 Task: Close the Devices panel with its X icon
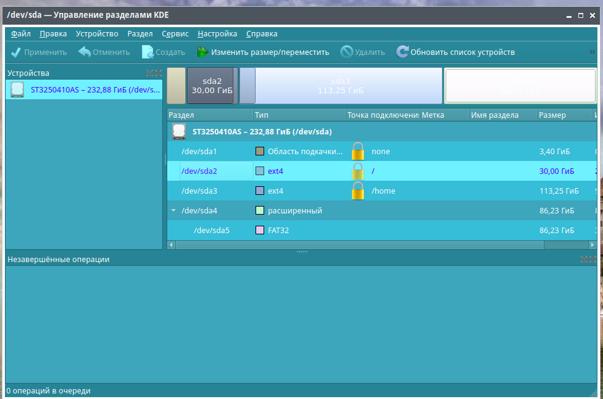click(158, 73)
